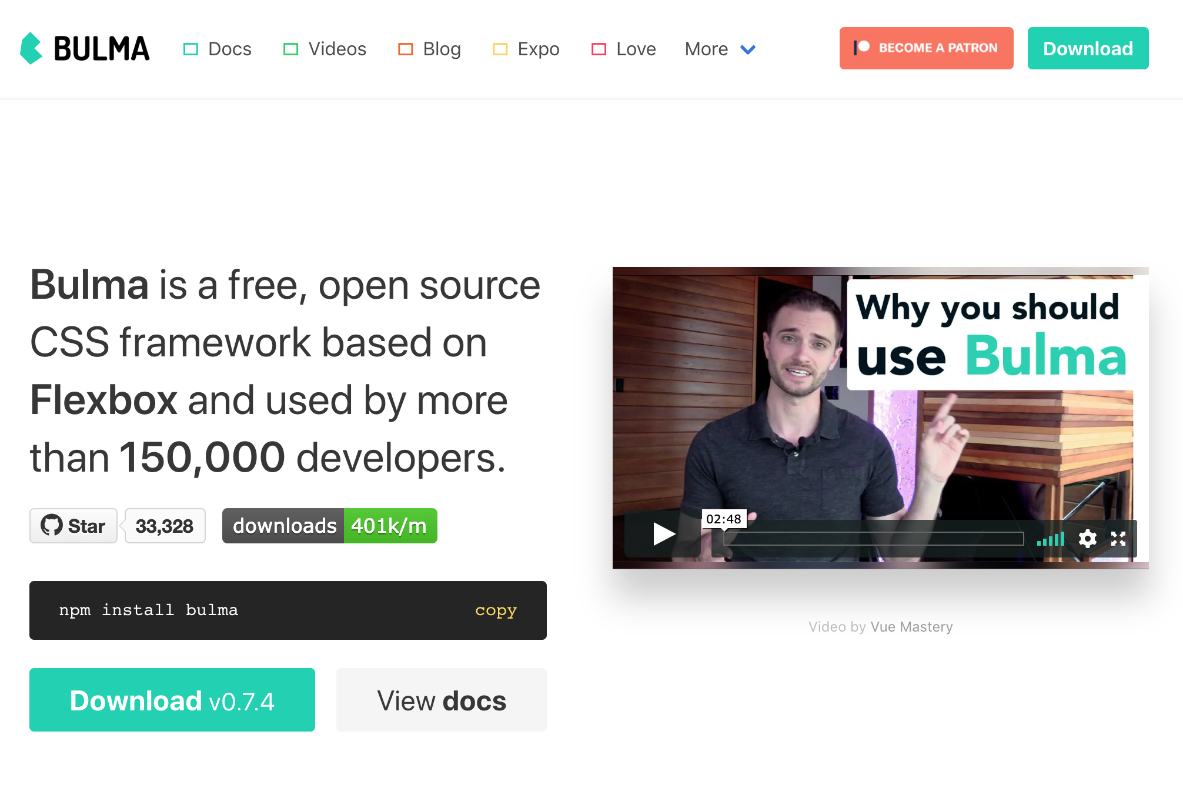Click the GitHub Star button
Image resolution: width=1183 pixels, height=808 pixels.
click(73, 526)
